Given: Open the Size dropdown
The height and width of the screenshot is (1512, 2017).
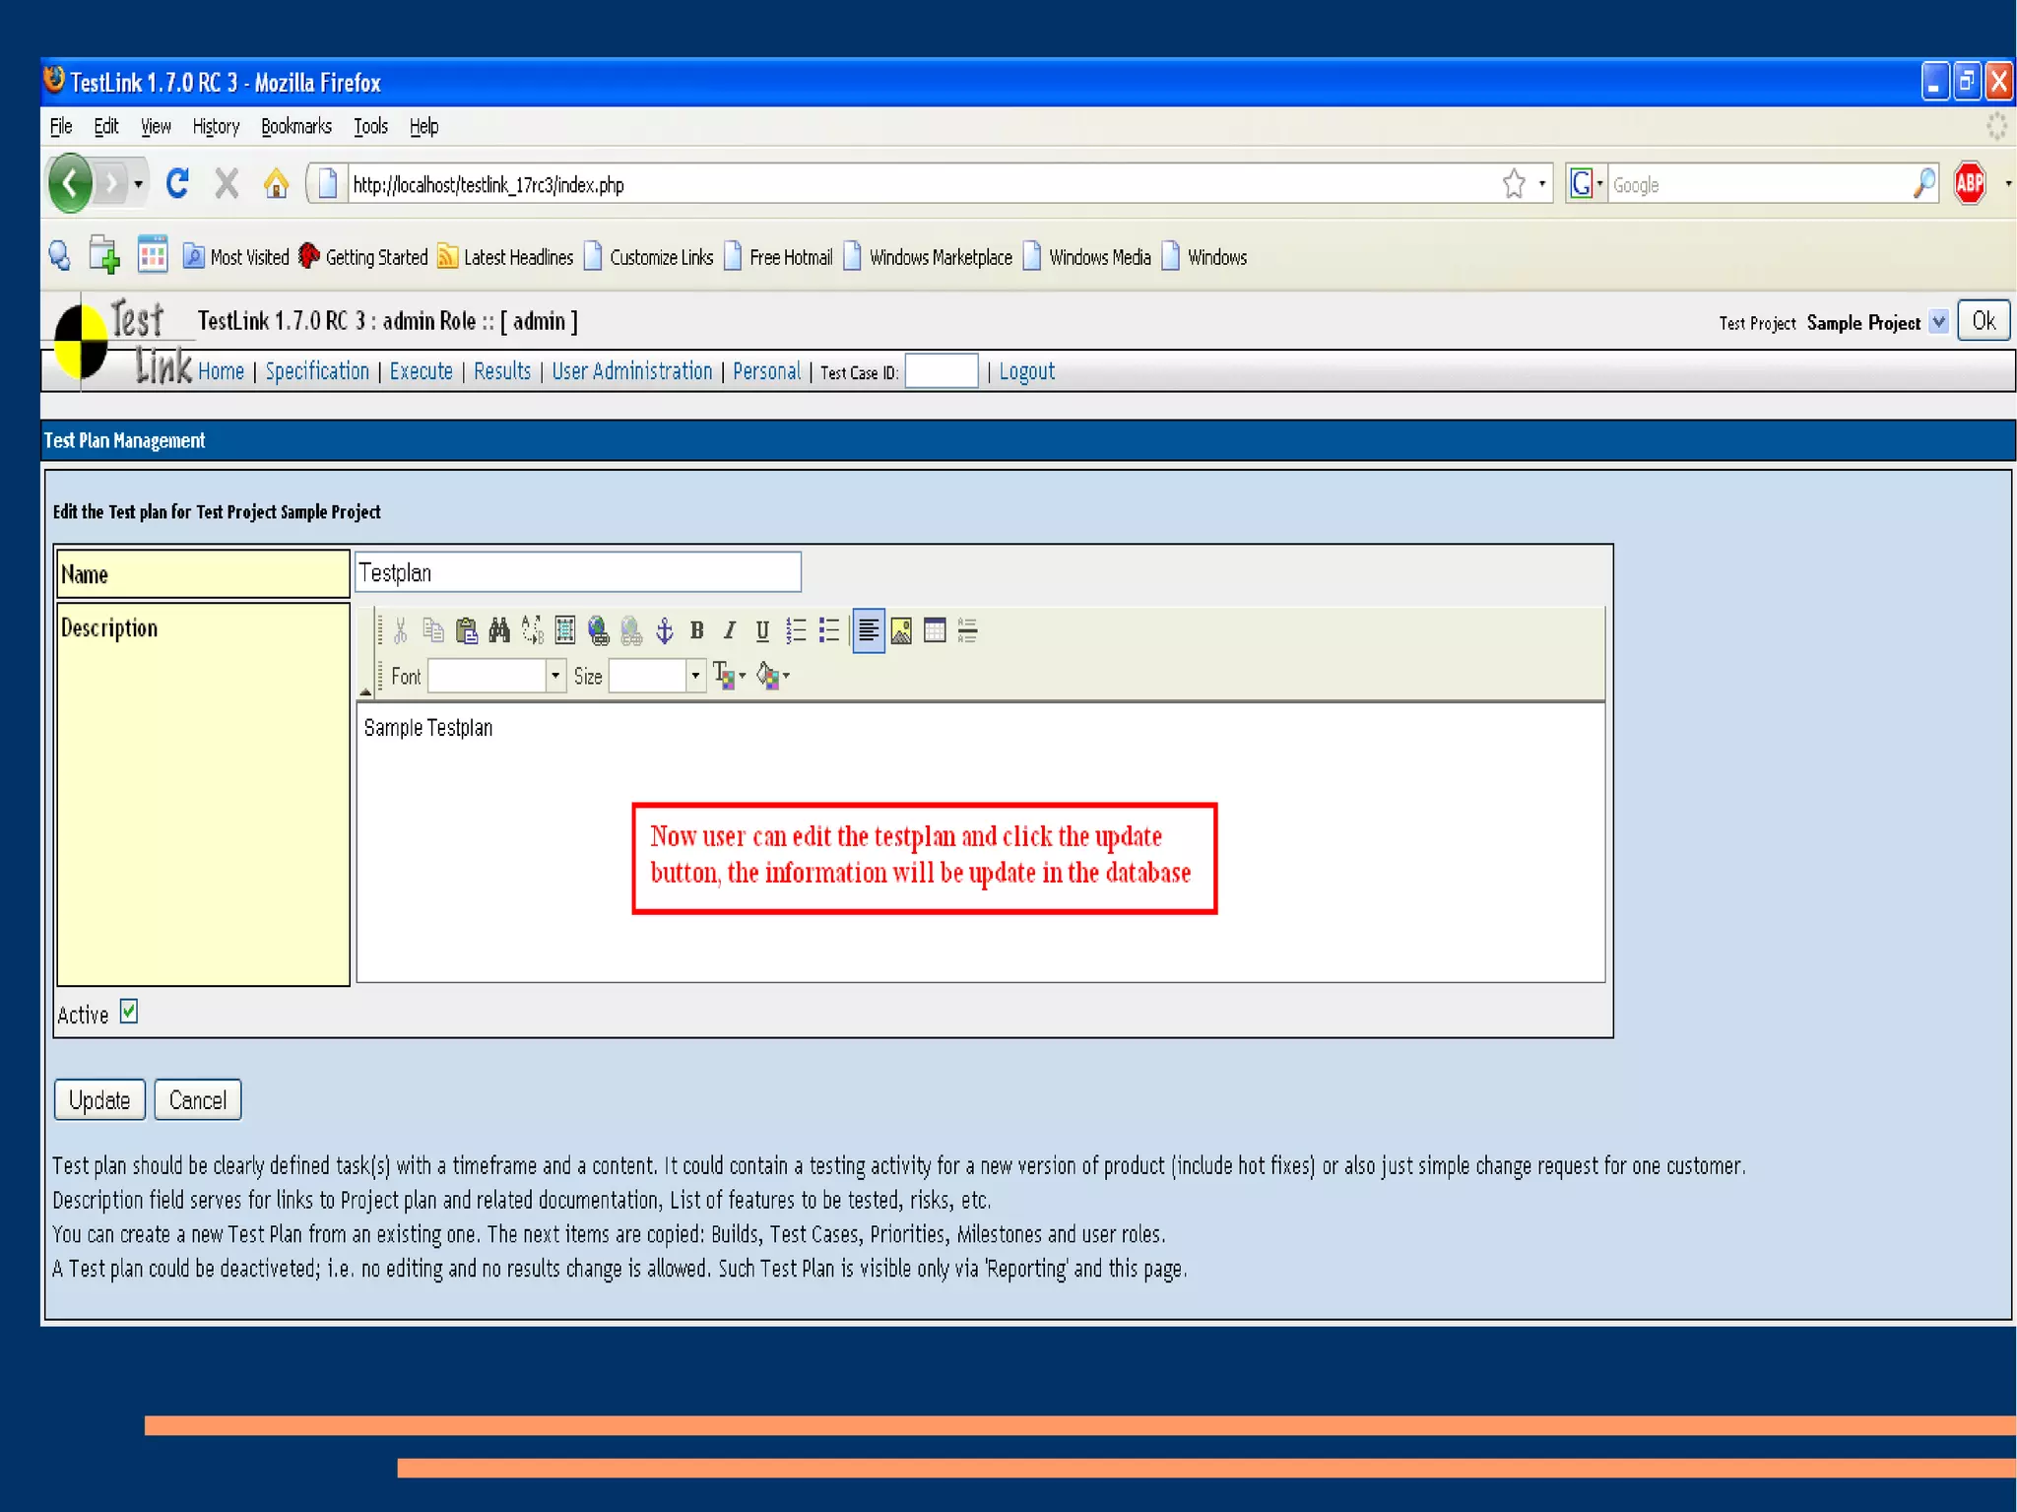Looking at the screenshot, I should pyautogui.click(x=695, y=676).
